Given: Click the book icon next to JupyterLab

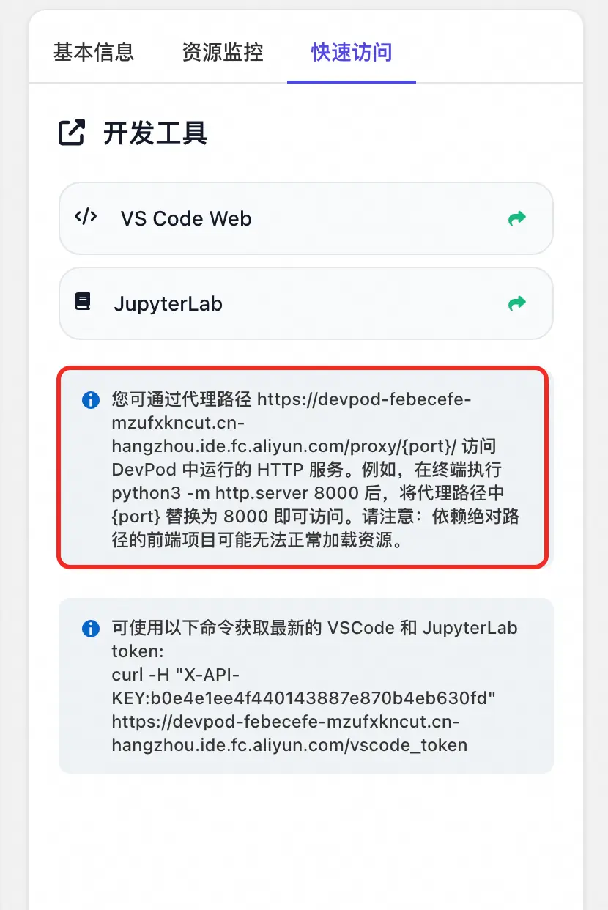Looking at the screenshot, I should (83, 302).
